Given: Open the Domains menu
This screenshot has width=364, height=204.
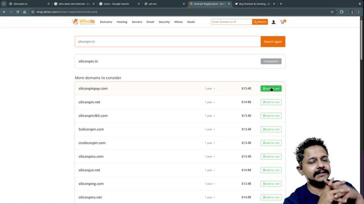Looking at the screenshot, I should [106, 22].
